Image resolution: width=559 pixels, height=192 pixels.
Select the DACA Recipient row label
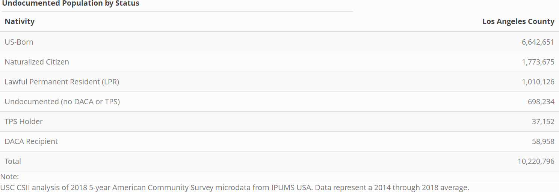(31, 141)
